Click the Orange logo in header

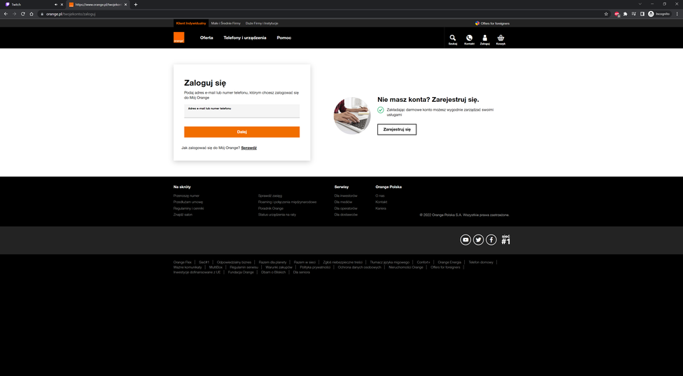[178, 38]
